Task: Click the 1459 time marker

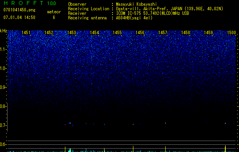Action: click(208, 33)
